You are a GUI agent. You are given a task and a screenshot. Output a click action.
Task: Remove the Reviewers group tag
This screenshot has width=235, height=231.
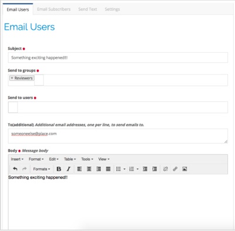tap(12, 78)
